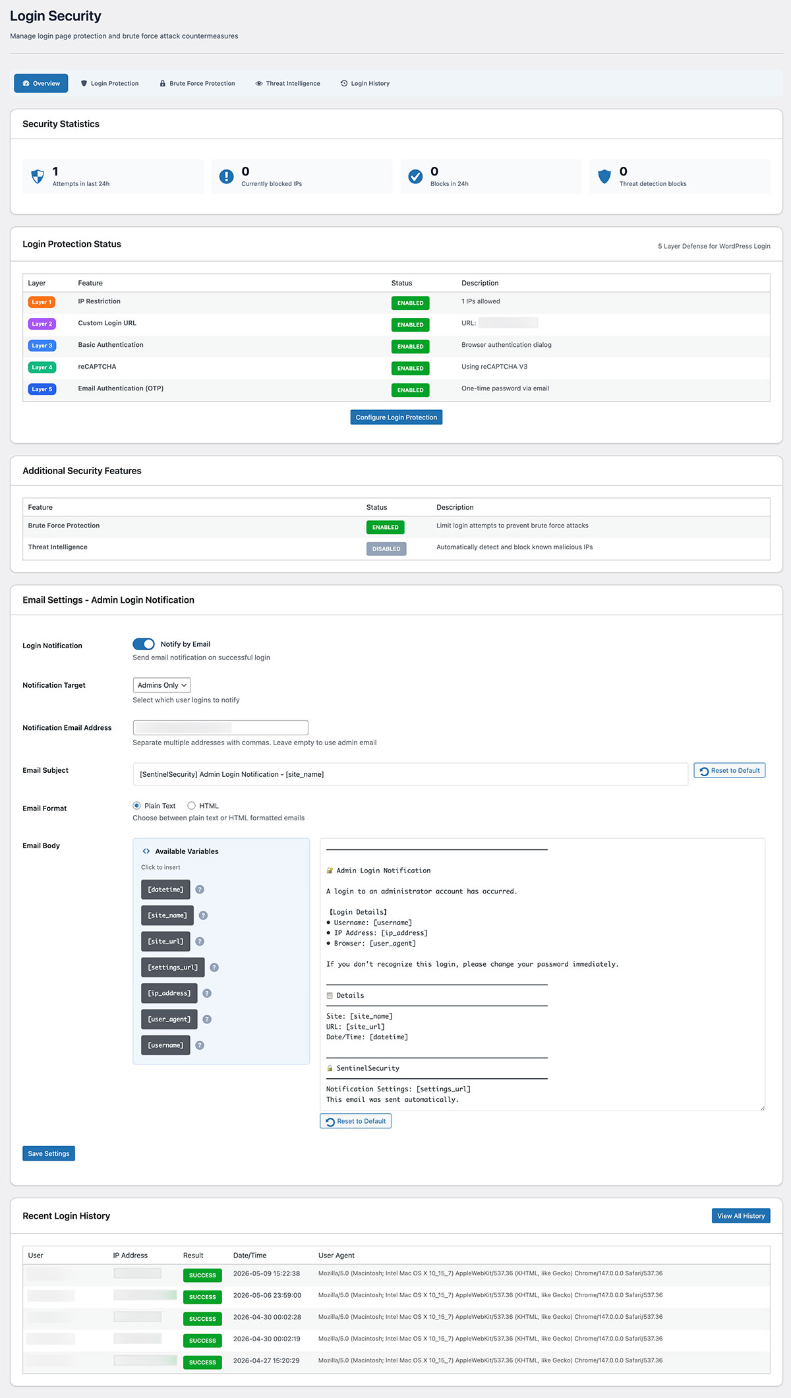Click the shield icon for Attempts in last 24h
The height and width of the screenshot is (1398, 791).
point(38,177)
